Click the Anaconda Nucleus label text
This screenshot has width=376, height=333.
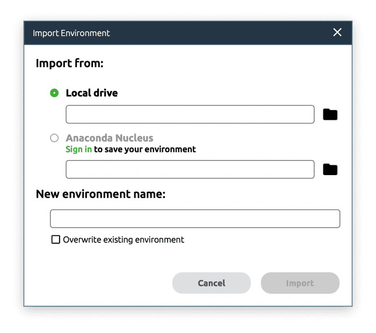click(x=109, y=138)
